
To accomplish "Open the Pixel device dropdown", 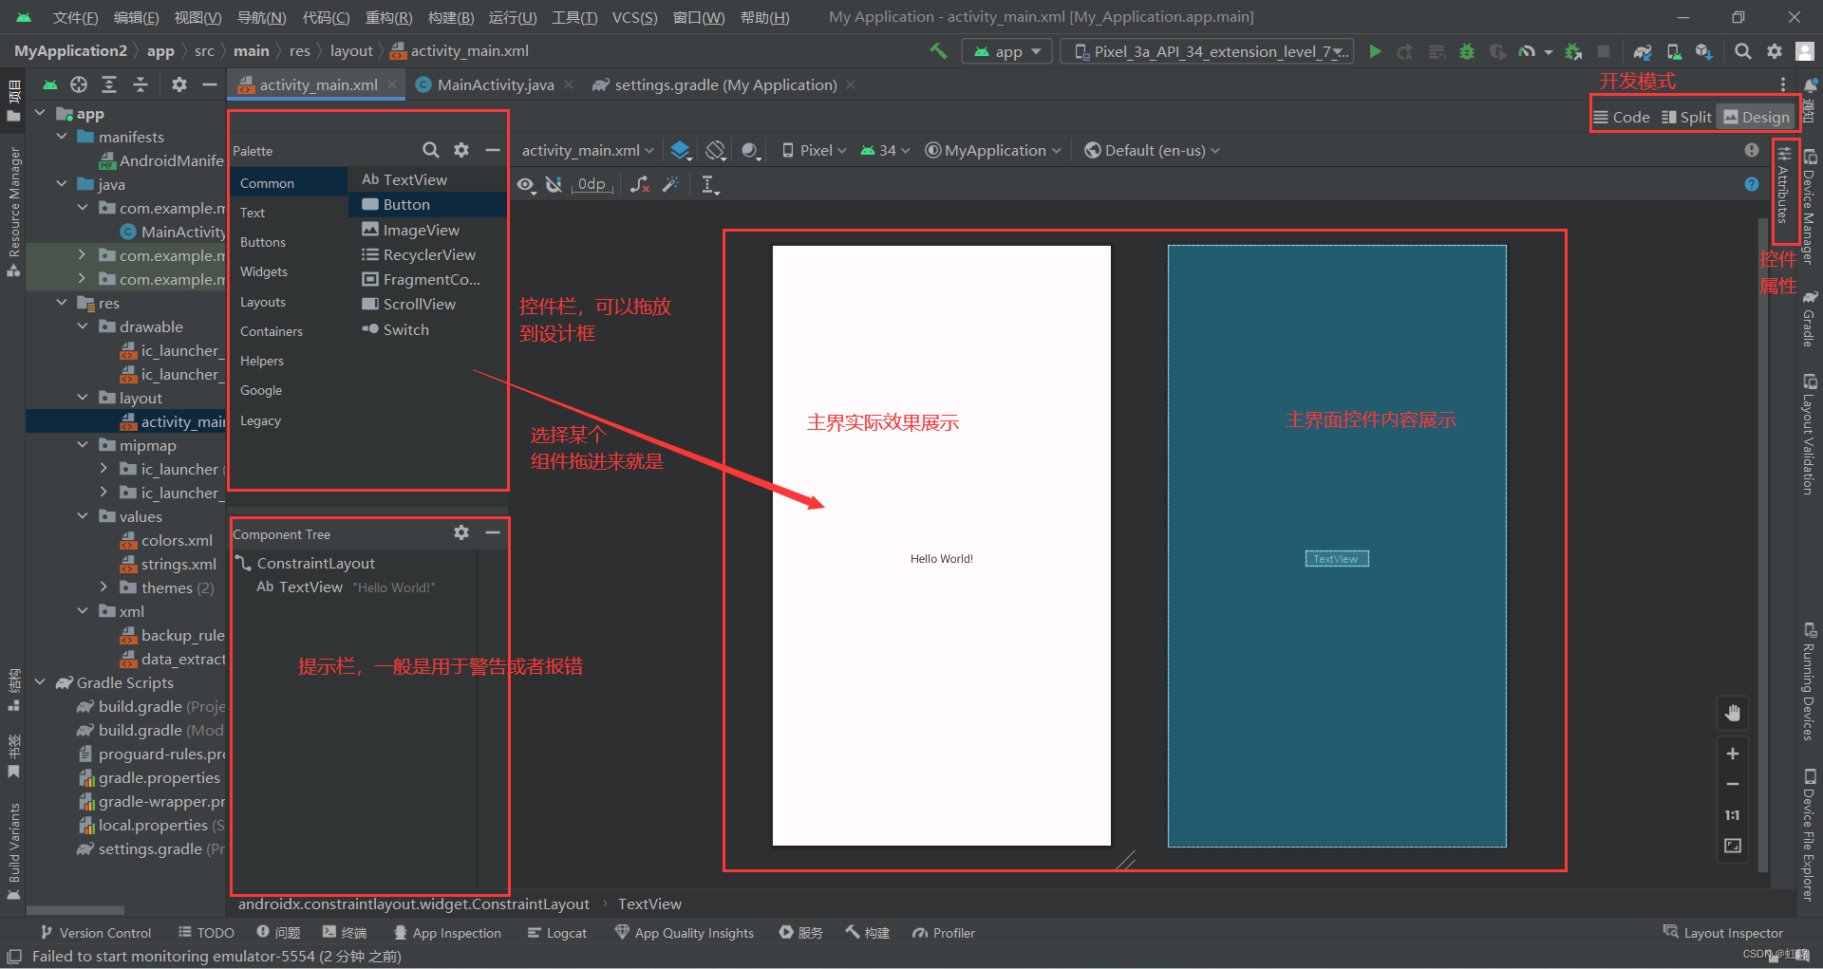I will tap(814, 150).
